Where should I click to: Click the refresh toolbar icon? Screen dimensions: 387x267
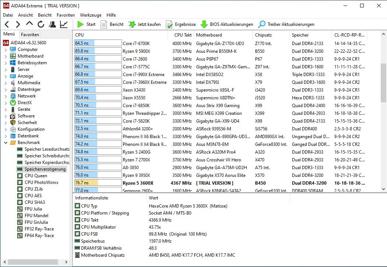(x=41, y=24)
